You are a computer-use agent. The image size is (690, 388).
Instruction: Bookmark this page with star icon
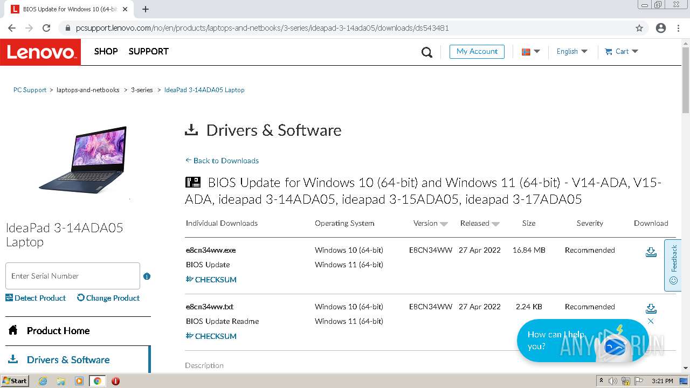pos(639,28)
